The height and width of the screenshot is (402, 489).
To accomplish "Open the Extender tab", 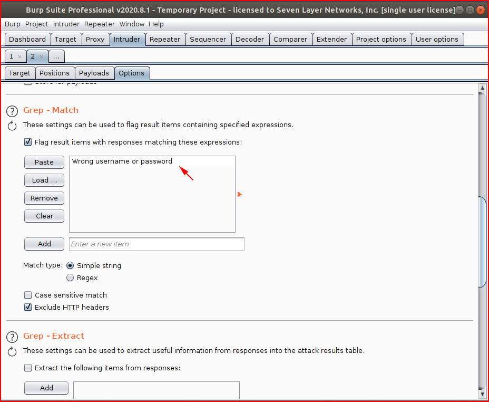I will pyautogui.click(x=332, y=40).
